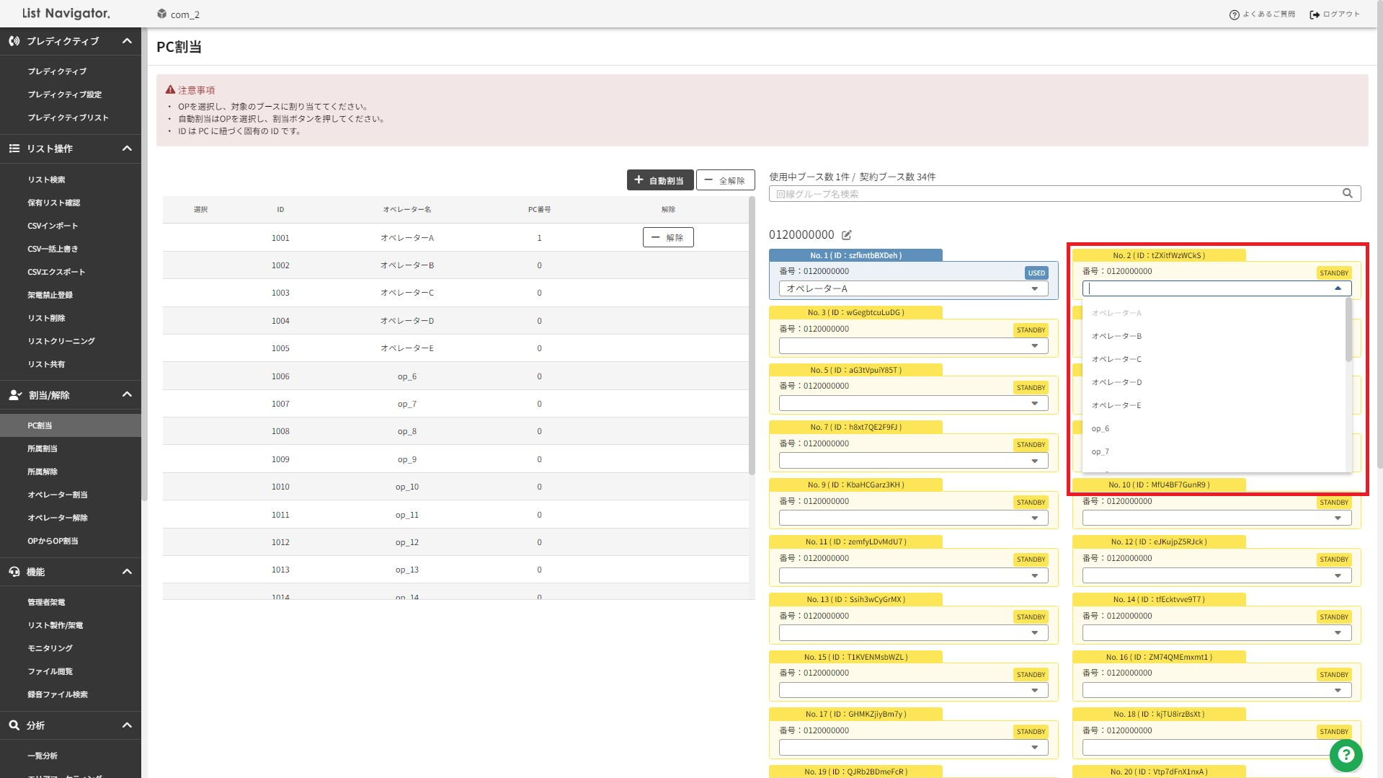Collapse the 割当/解除 sidebar section

(x=127, y=394)
